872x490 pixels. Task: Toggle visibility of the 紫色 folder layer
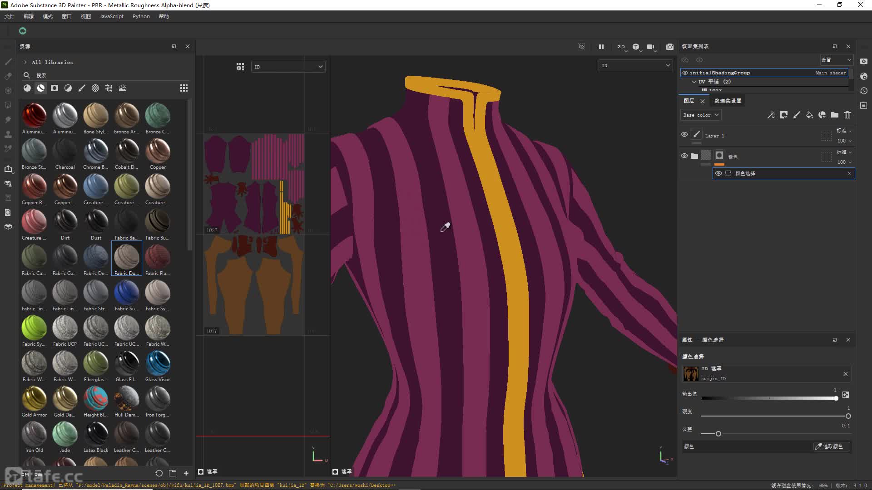(684, 156)
